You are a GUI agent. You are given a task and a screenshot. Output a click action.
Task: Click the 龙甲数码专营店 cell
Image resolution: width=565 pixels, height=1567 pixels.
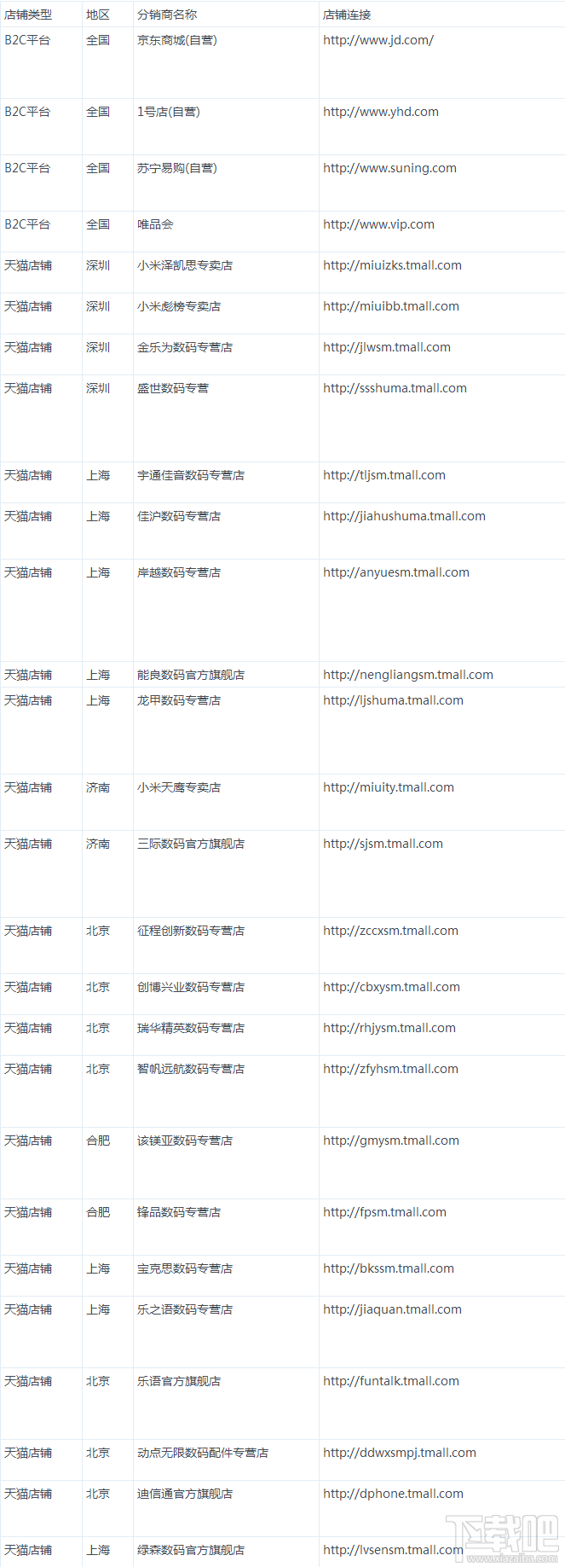point(179,700)
